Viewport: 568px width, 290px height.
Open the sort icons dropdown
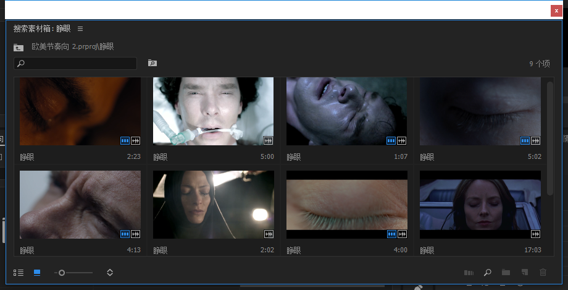(x=110, y=273)
